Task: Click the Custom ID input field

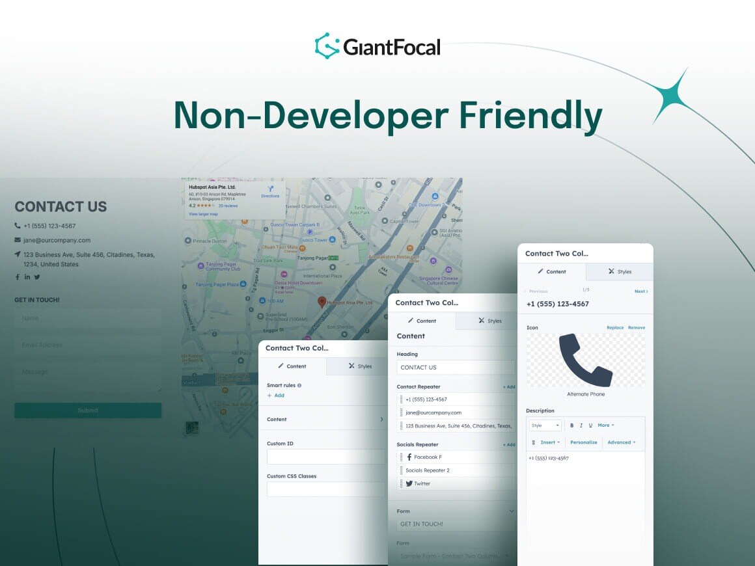Action: [x=326, y=456]
